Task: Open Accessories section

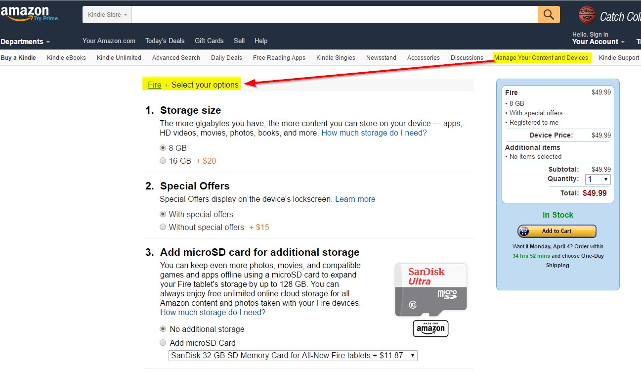Action: pos(424,58)
